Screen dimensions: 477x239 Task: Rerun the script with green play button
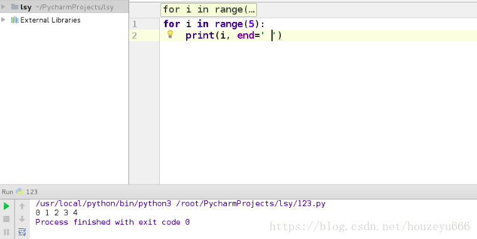pos(6,206)
